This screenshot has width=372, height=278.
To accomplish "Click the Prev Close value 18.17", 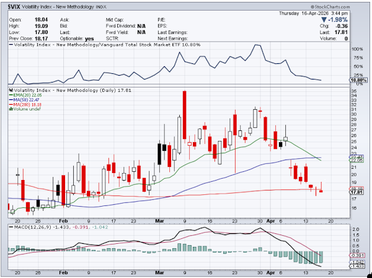I will click(x=42, y=38).
